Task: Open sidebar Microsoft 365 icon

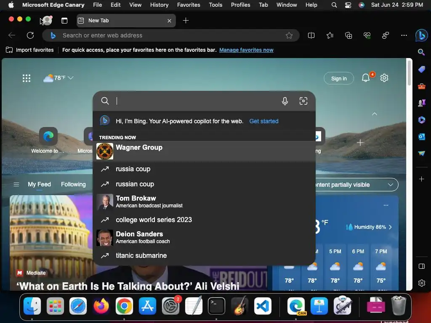Action: coord(421,120)
